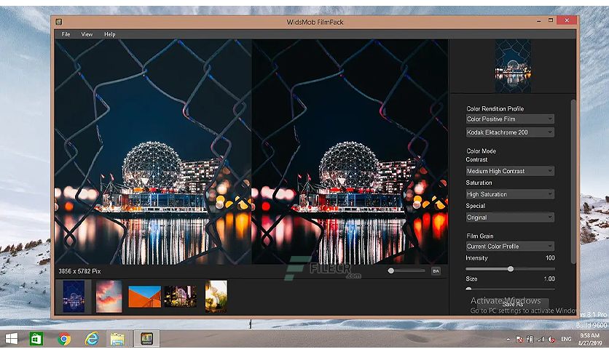Image resolution: width=609 pixels, height=352 pixels.
Task: Click the Save As button
Action: (x=513, y=304)
